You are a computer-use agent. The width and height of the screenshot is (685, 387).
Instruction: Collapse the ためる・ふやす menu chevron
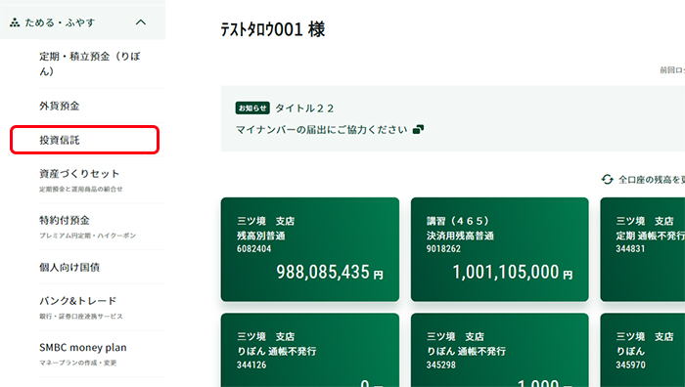pos(141,22)
